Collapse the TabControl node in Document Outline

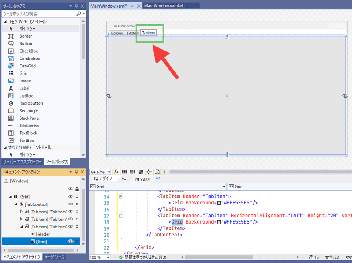(16, 204)
